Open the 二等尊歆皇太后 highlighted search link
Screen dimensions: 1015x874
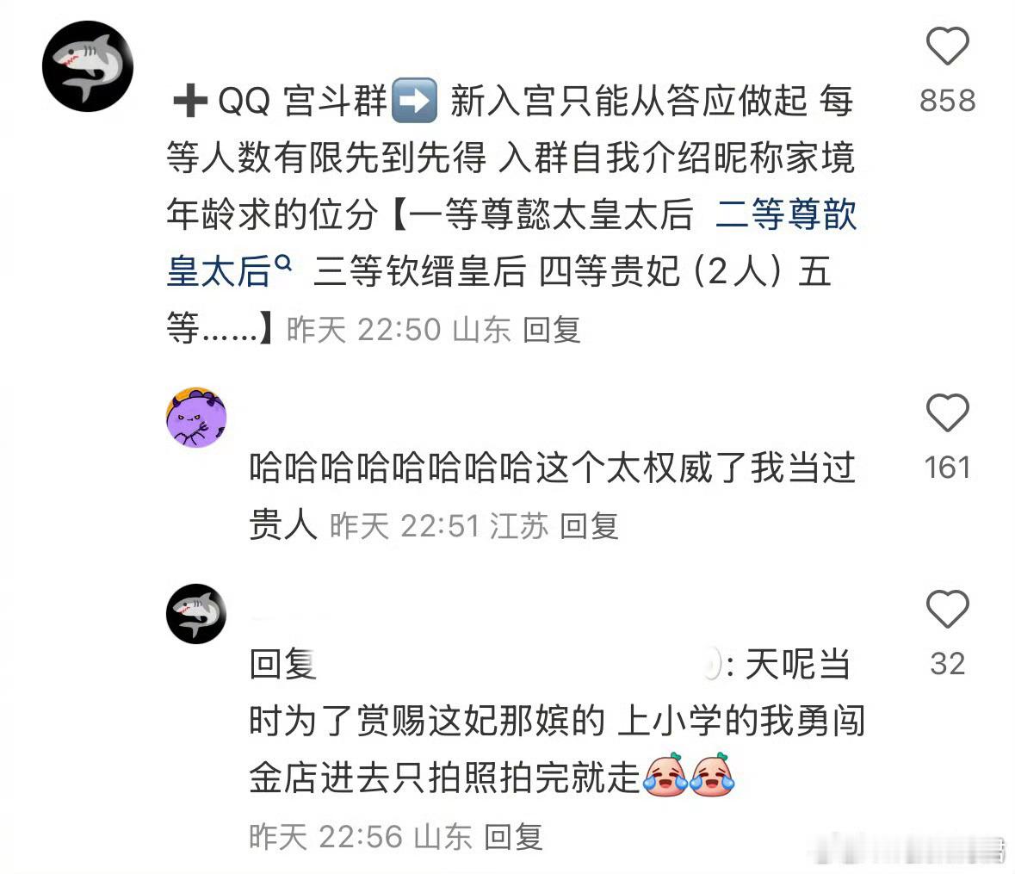point(511,242)
